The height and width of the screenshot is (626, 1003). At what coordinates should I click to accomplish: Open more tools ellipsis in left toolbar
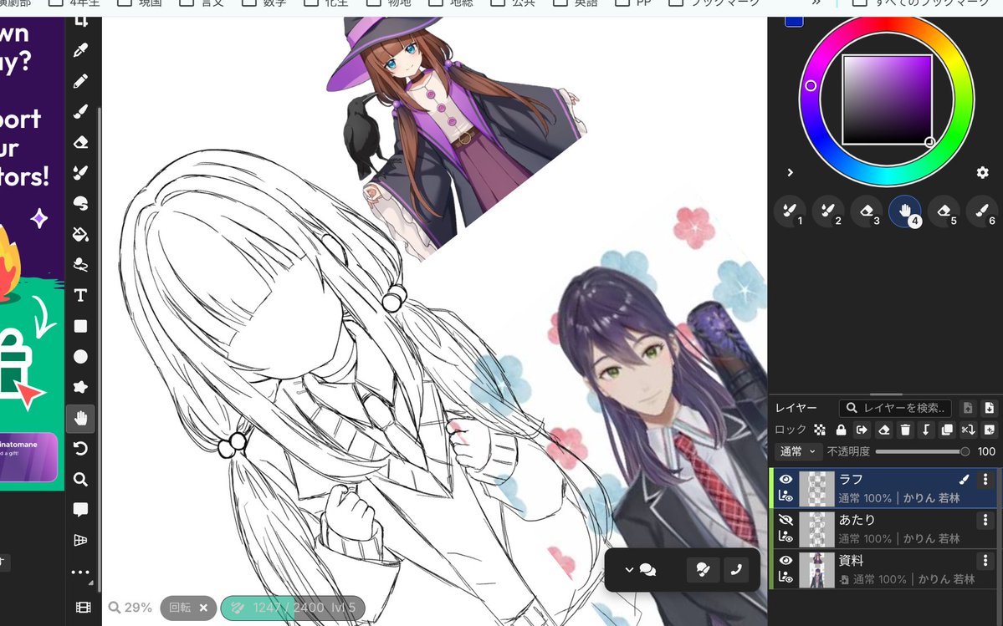[80, 573]
